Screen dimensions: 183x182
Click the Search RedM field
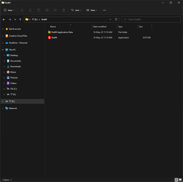click(151, 19)
